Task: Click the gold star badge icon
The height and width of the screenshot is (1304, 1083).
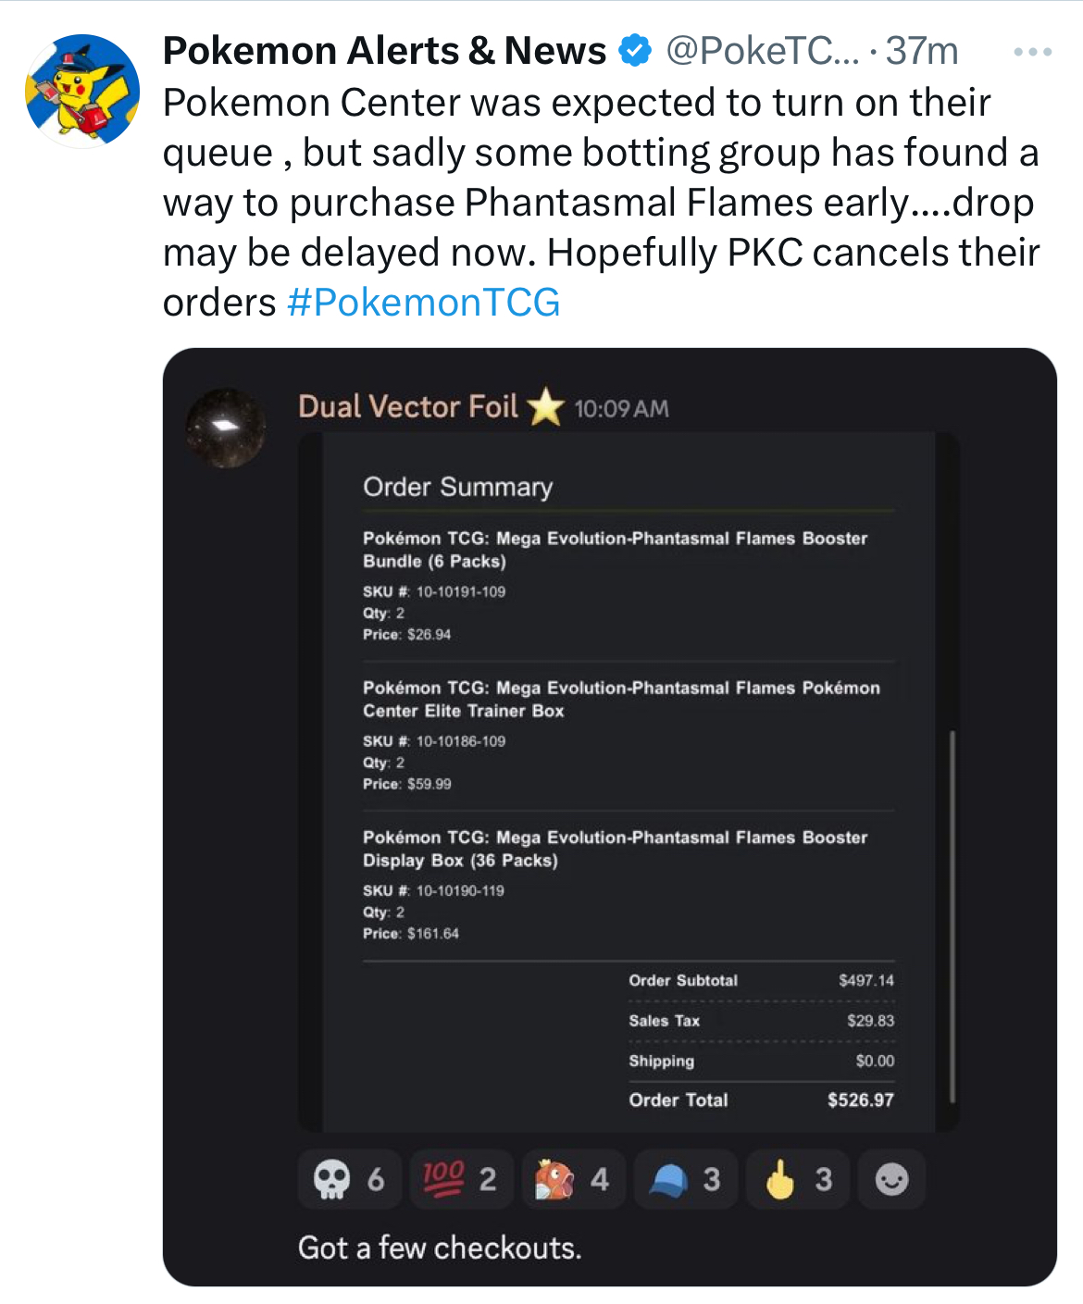Action: pyautogui.click(x=546, y=407)
